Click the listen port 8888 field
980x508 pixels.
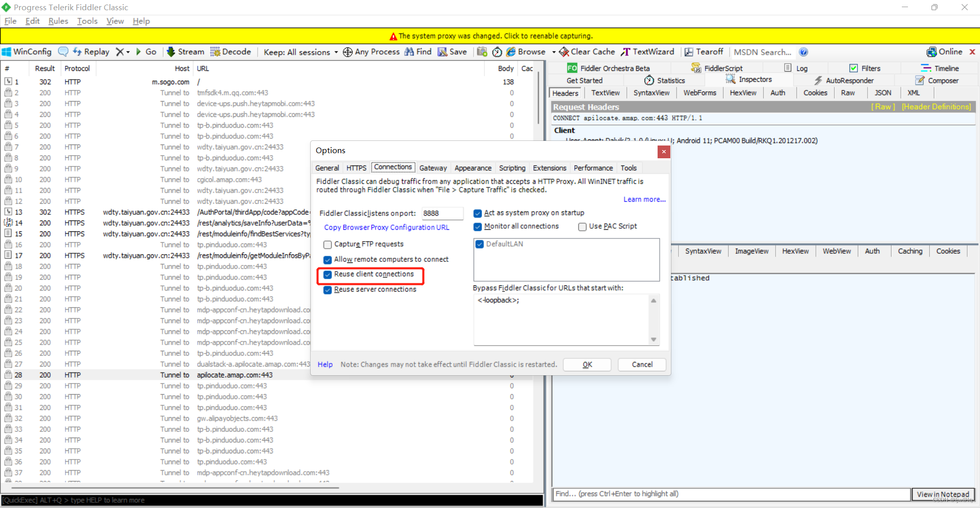pyautogui.click(x=442, y=213)
